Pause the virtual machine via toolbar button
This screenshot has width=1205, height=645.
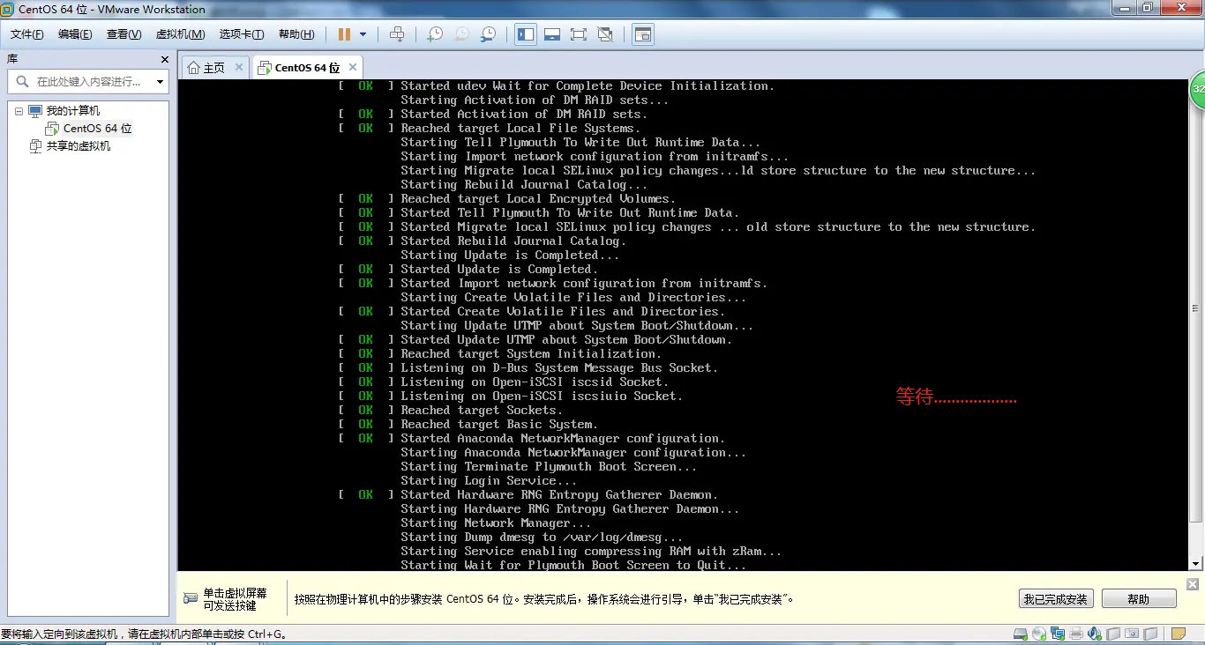[344, 34]
